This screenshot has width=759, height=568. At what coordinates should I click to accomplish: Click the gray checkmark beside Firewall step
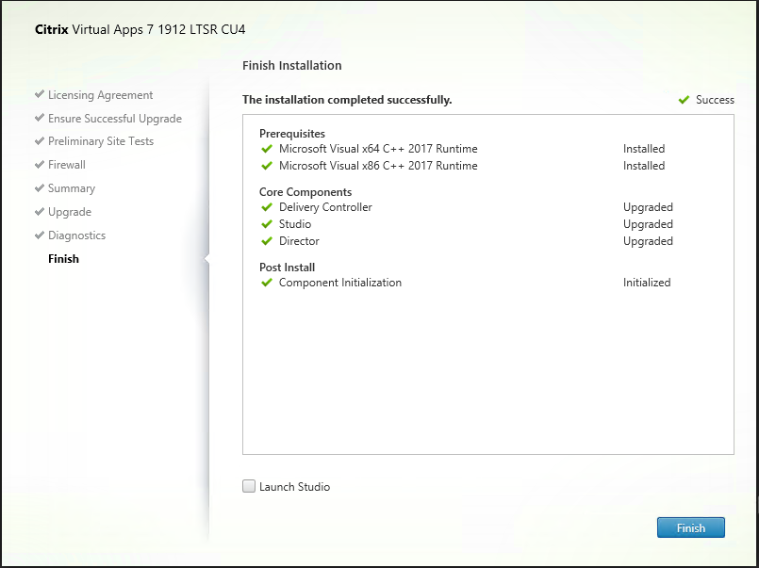click(40, 164)
